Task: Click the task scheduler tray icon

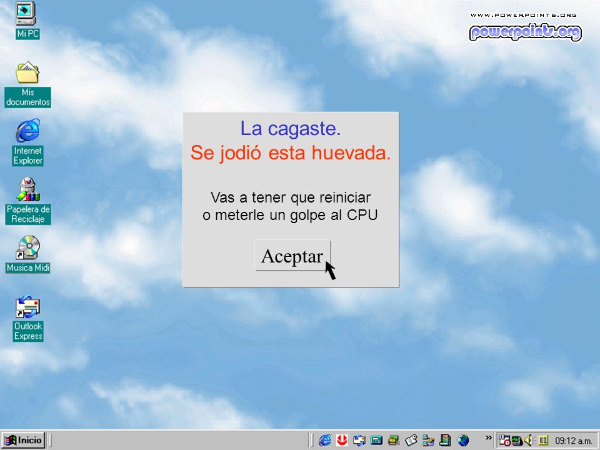Action: [504, 441]
